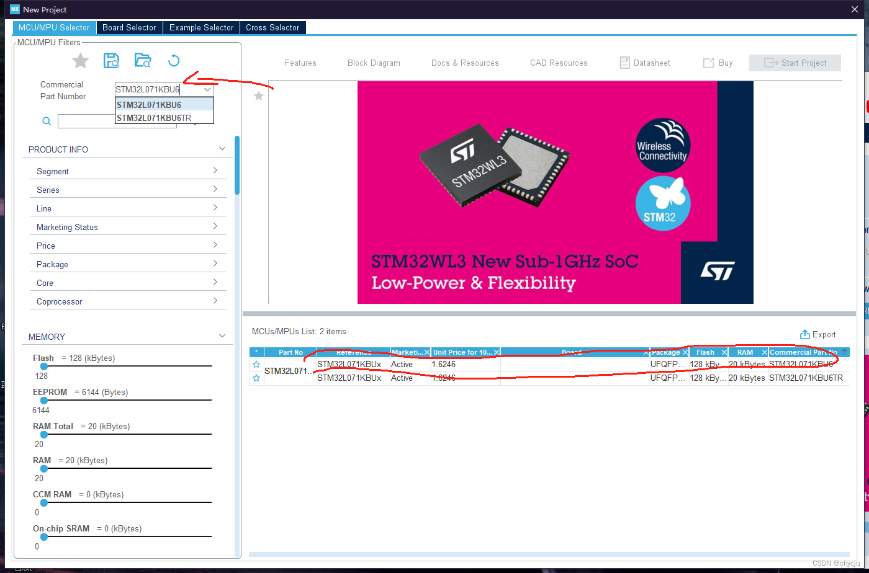
Task: Click the Buy button label
Action: 726,63
